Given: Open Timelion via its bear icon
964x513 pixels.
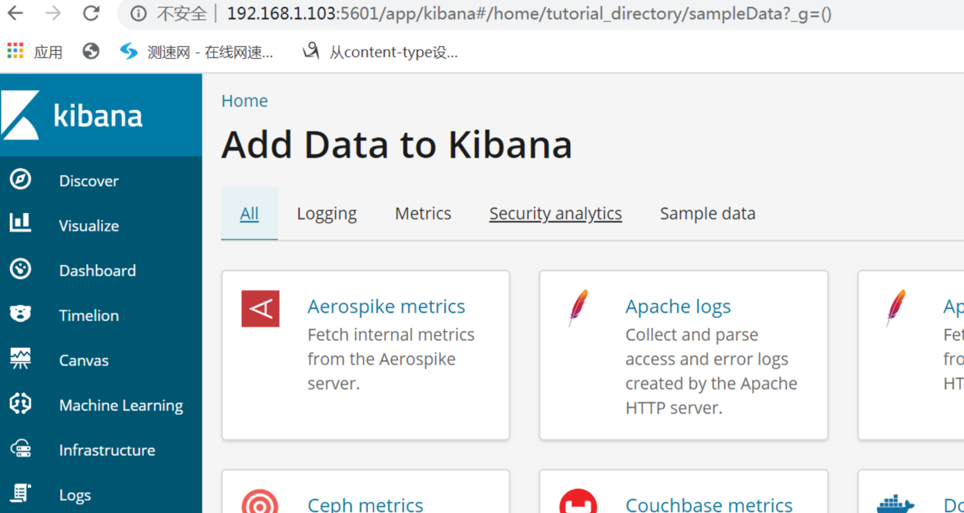Looking at the screenshot, I should (x=21, y=314).
